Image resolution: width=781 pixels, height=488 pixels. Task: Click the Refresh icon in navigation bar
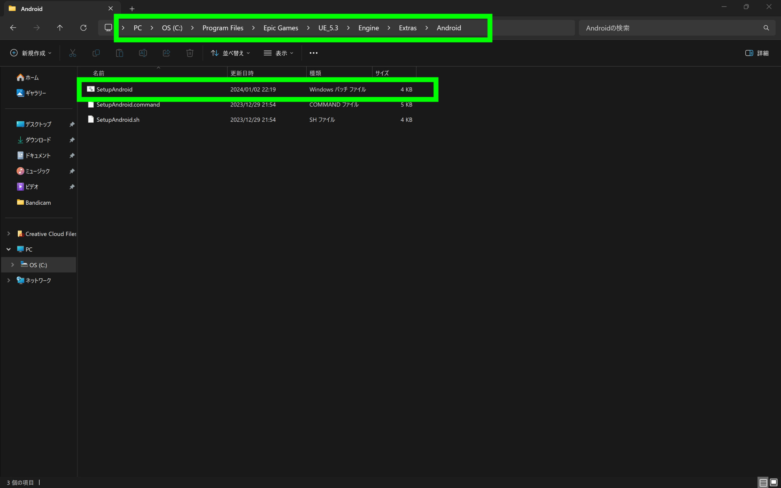tap(83, 28)
